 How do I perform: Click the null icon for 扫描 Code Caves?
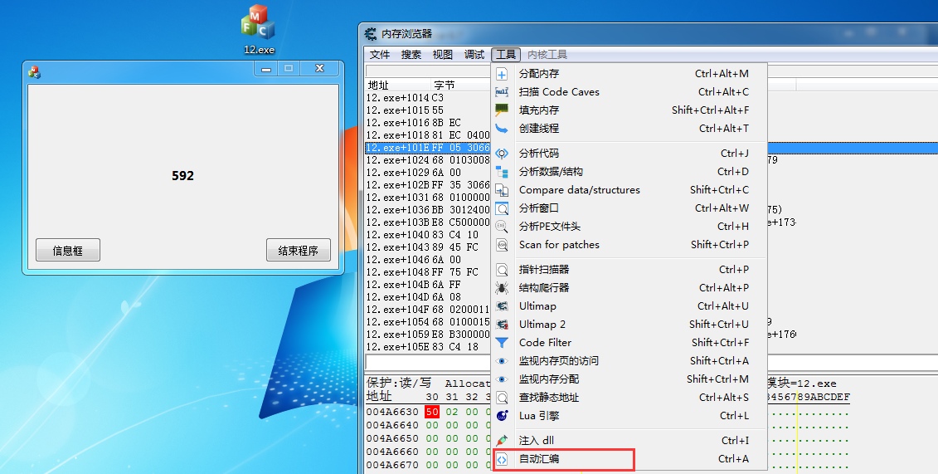pos(502,92)
